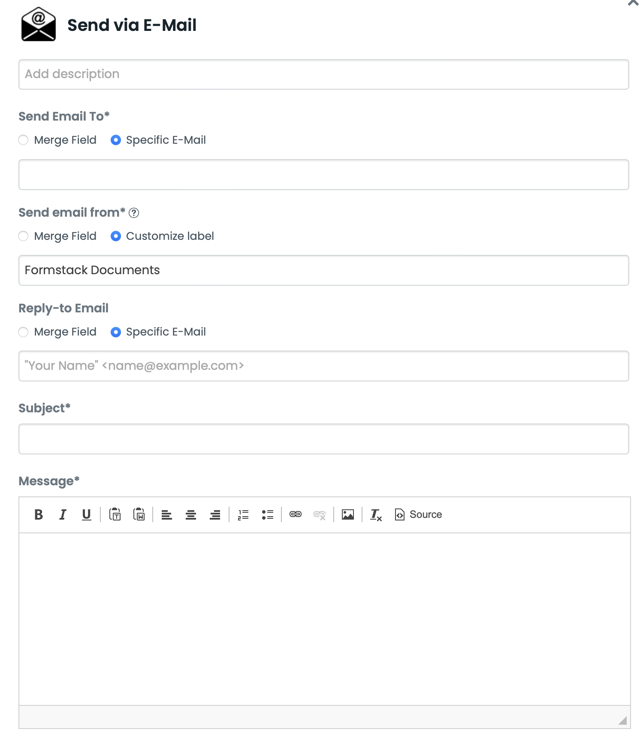
Task: Insert a hyperlink into the message
Action: 296,514
